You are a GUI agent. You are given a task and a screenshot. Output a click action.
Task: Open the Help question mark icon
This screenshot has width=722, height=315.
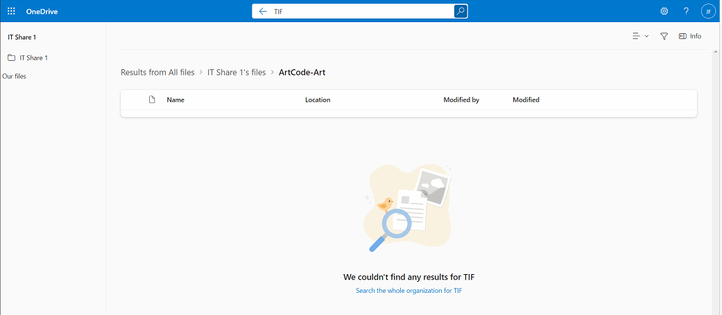click(686, 11)
